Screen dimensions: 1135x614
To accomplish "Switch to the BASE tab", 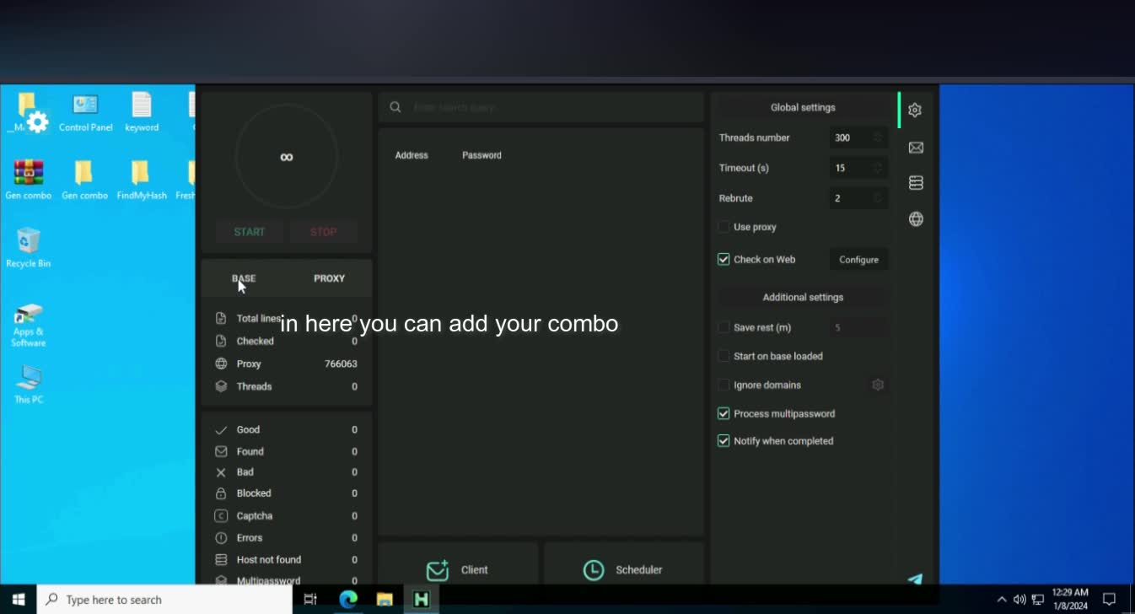I will (244, 278).
